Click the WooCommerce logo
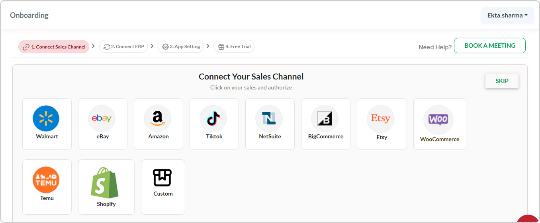Viewport: 540px width, 223px height. (438, 119)
